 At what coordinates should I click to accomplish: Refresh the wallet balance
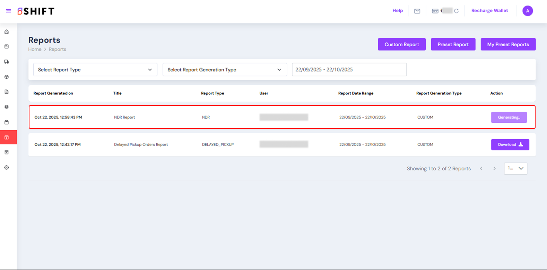(x=456, y=11)
